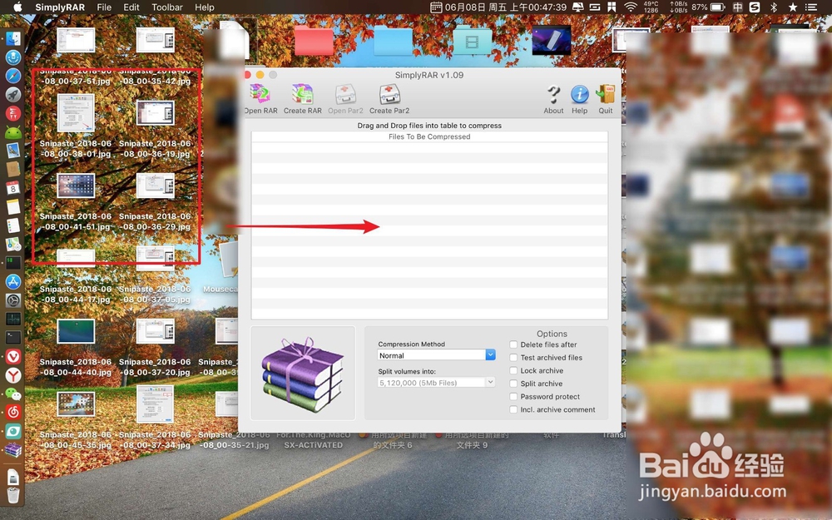This screenshot has height=520, width=832.
Task: Open Yandex browser icon in Dock
Action: coord(13,375)
